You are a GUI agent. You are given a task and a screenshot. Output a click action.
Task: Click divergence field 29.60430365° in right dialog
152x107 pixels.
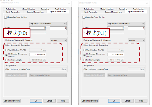click(x=116, y=54)
